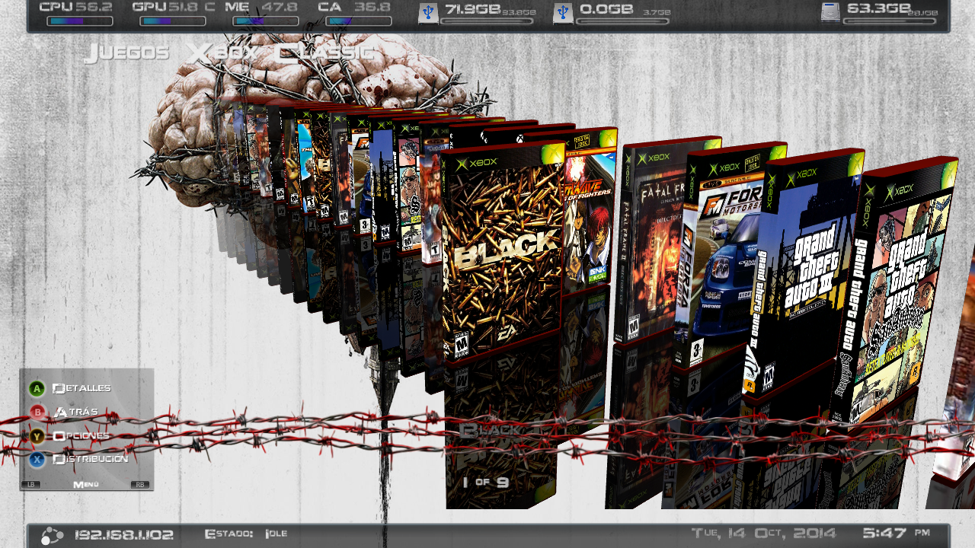
Task: Click the CA 36.8 reading
Action: pos(354,8)
